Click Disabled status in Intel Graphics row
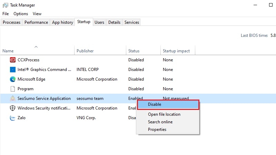The width and height of the screenshot is (276, 155). (136, 70)
